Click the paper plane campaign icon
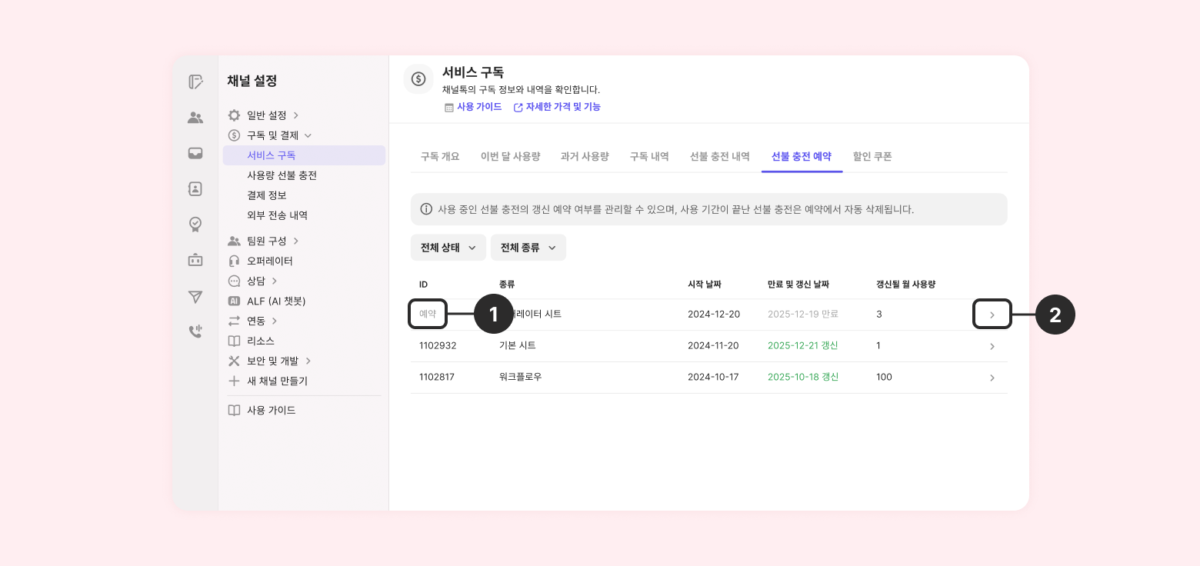This screenshot has height=566, width=1200. tap(195, 297)
